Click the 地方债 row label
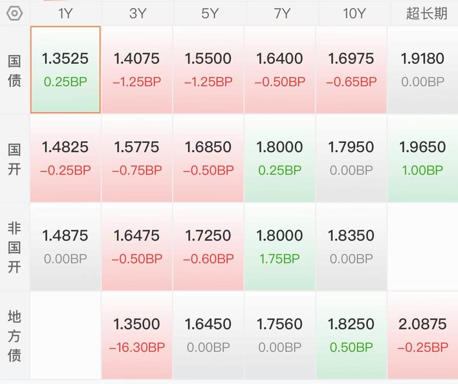 pyautogui.click(x=14, y=336)
